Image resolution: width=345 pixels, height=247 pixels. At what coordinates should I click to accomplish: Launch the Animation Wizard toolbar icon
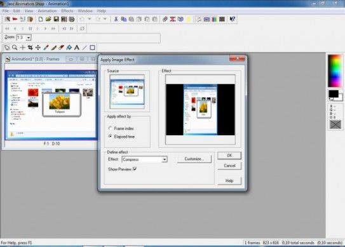tap(7, 19)
